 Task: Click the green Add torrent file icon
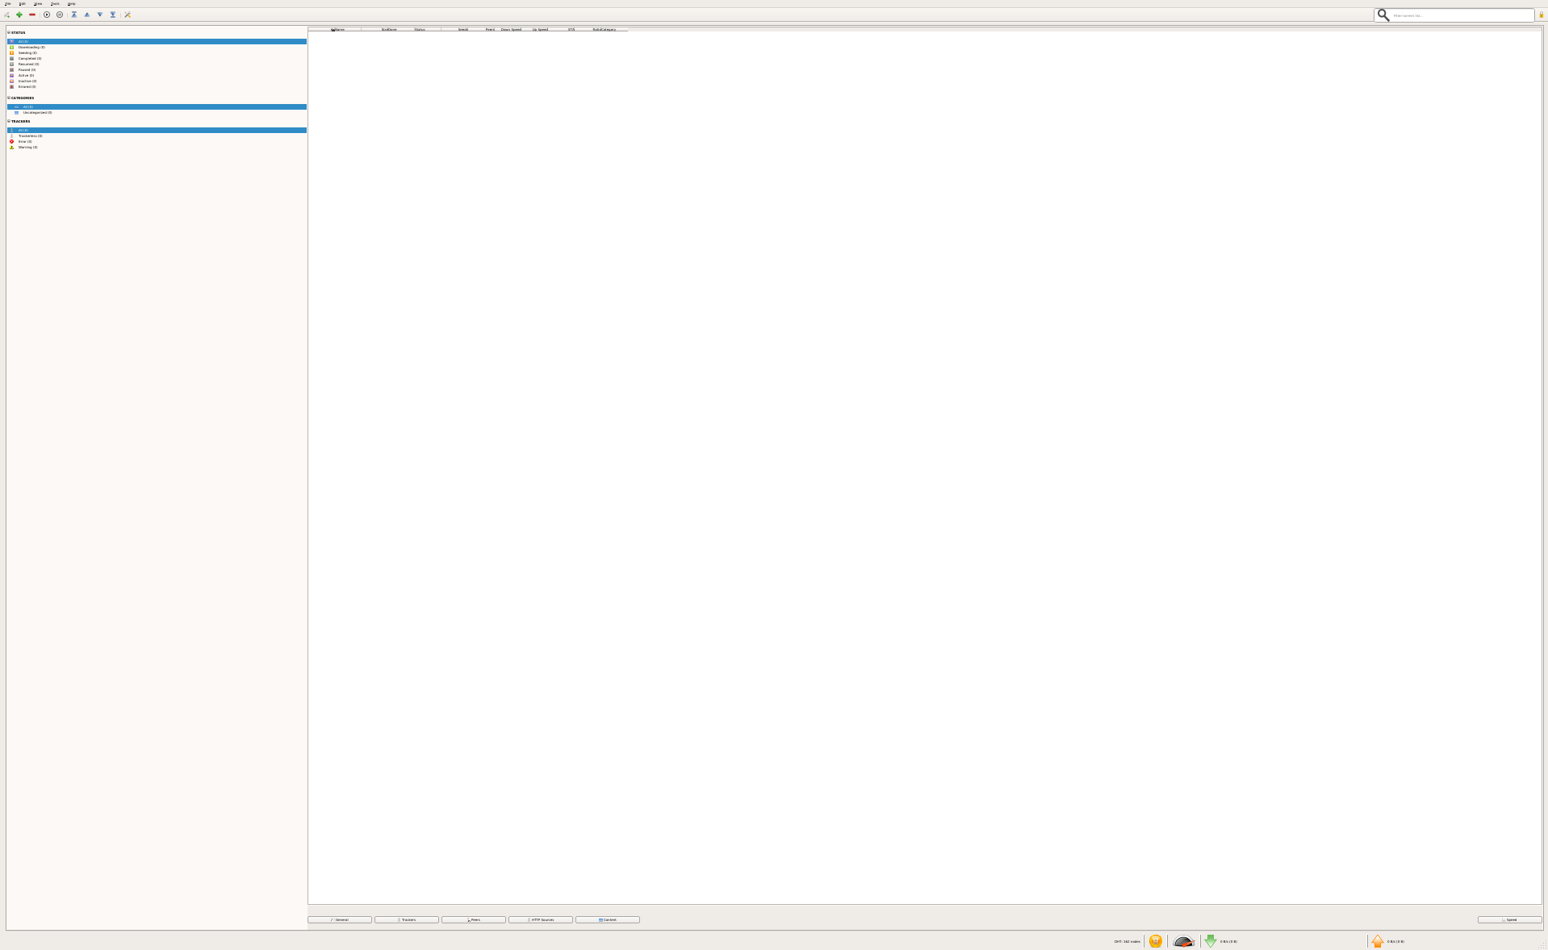pyautogui.click(x=19, y=15)
